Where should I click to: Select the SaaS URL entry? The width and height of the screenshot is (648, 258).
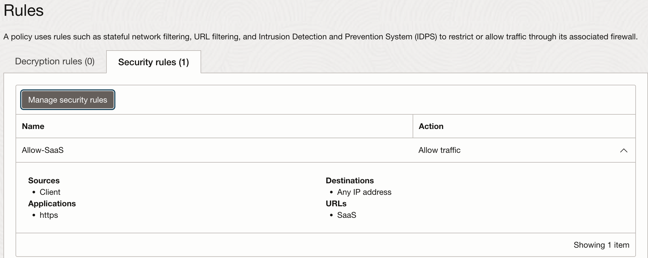coord(346,215)
